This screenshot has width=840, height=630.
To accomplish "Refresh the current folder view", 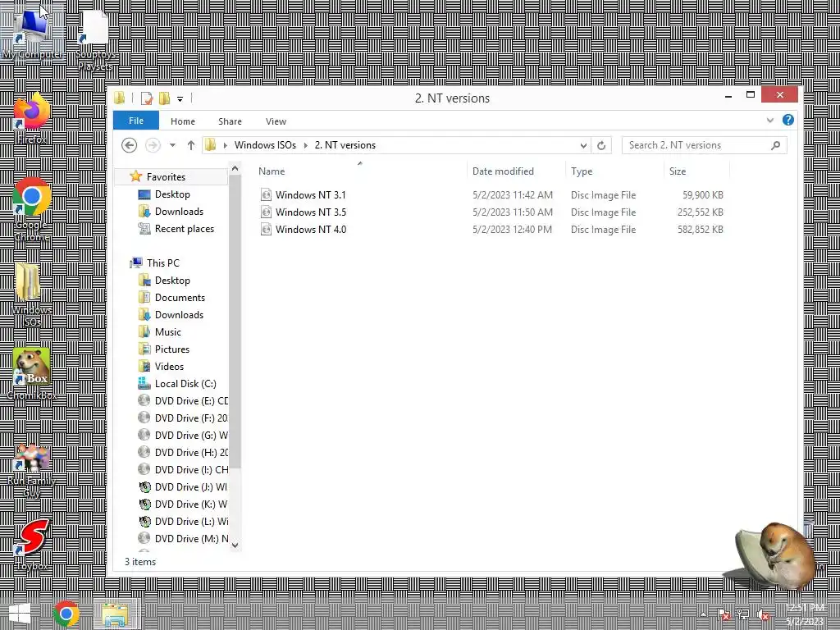I will (x=601, y=145).
